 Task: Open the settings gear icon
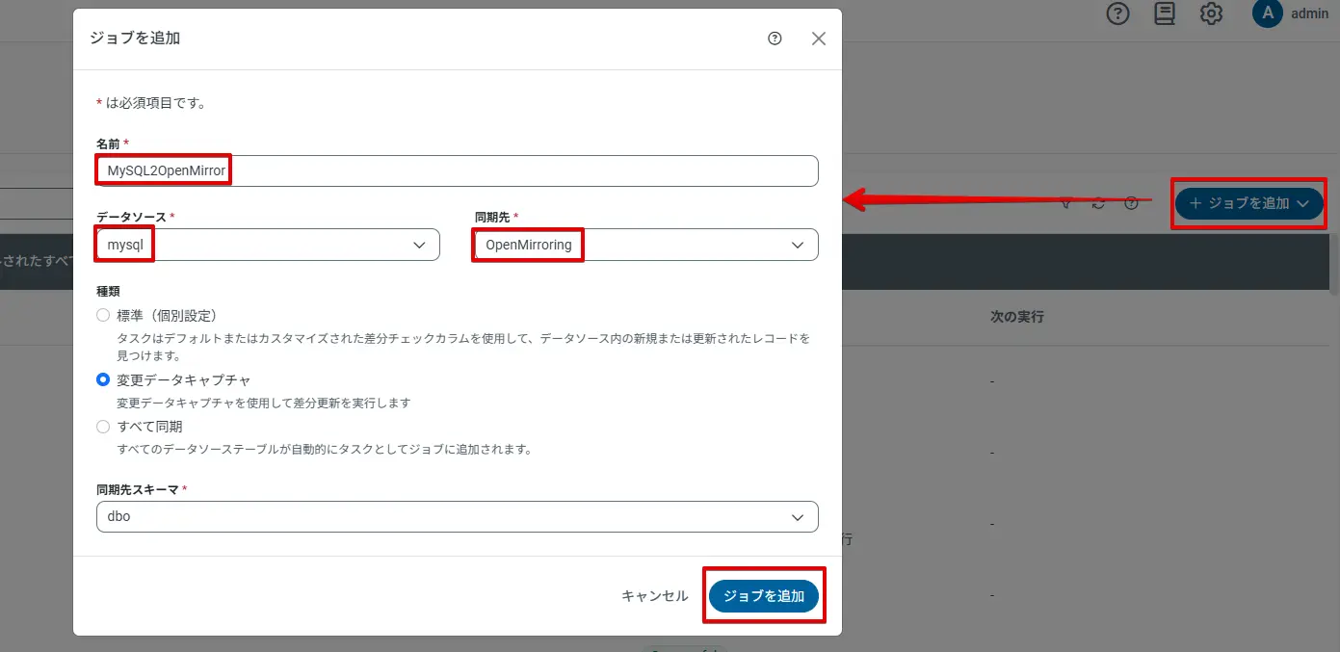(x=1212, y=14)
